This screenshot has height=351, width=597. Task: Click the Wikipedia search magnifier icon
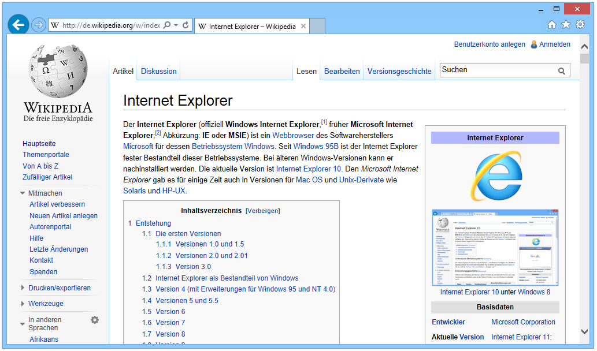pos(561,71)
